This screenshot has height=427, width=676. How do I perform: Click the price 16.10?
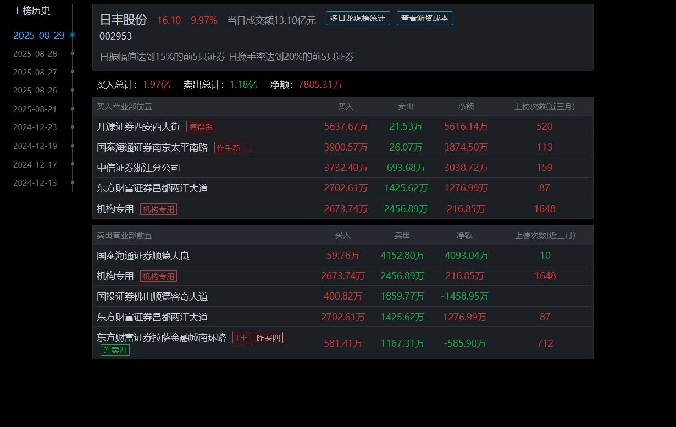[x=169, y=20]
